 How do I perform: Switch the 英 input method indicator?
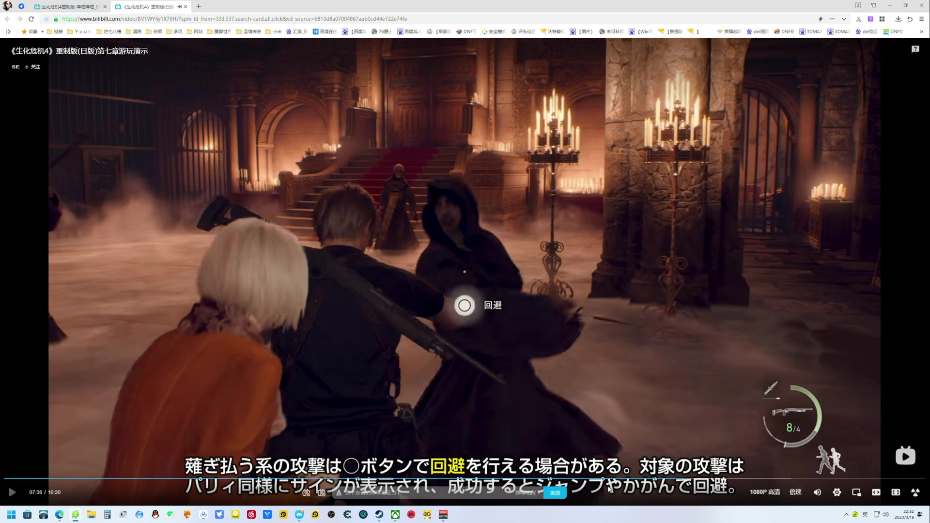click(865, 514)
